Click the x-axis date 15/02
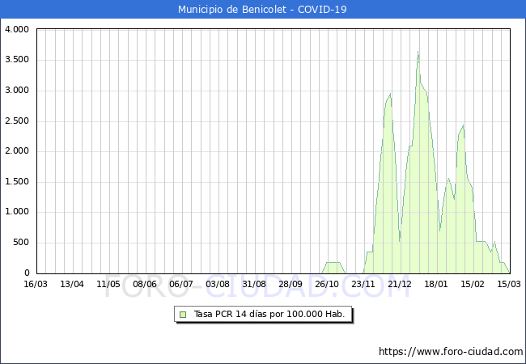Viewport: 526px width, 364px height. 473,284
